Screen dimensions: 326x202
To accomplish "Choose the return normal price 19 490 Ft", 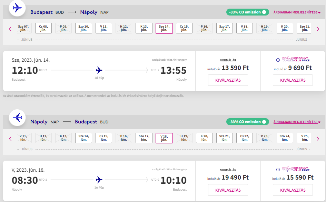I will click(228, 190).
